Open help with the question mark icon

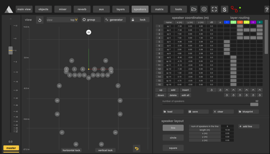266,9
